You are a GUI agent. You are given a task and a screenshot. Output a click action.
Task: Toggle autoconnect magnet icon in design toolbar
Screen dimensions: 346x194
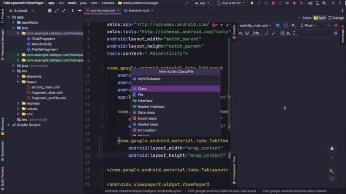click(x=247, y=33)
